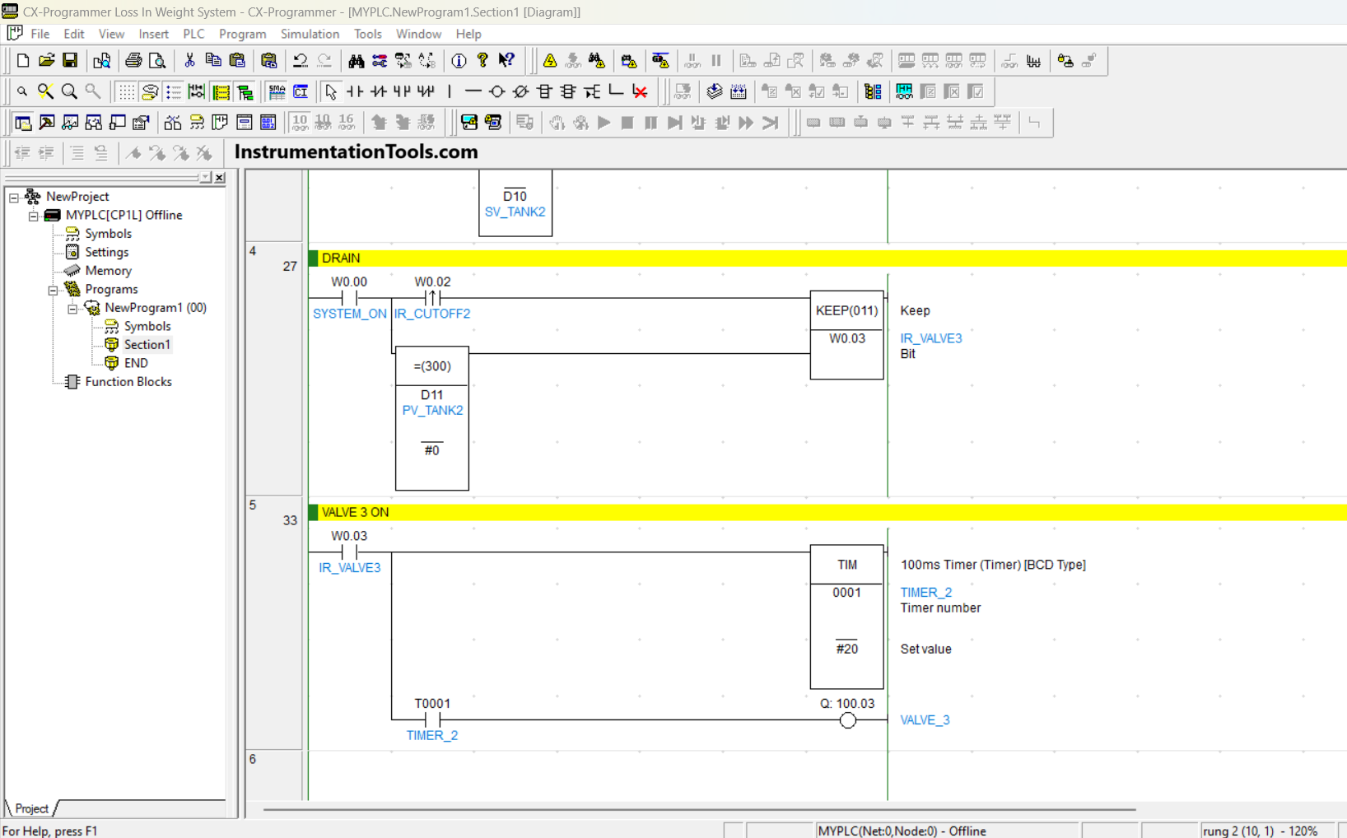Screen dimensions: 1347x838
Task: Select the KEEP(011) instruction block
Action: point(846,334)
